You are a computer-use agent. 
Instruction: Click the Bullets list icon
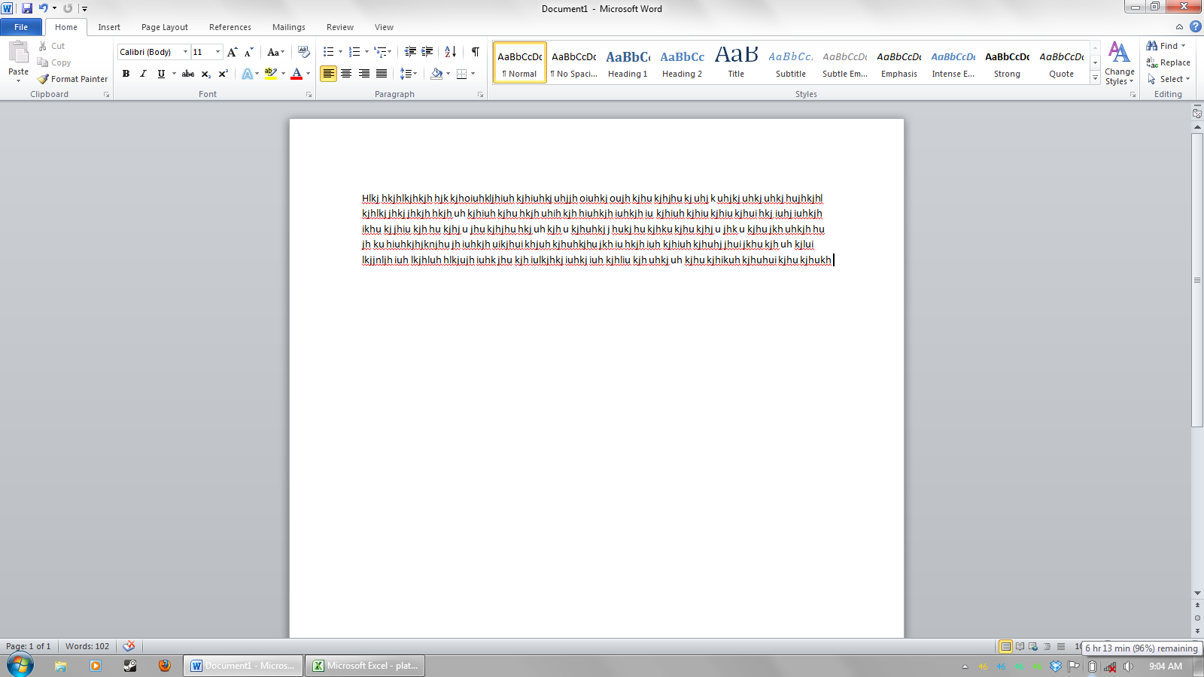click(328, 52)
